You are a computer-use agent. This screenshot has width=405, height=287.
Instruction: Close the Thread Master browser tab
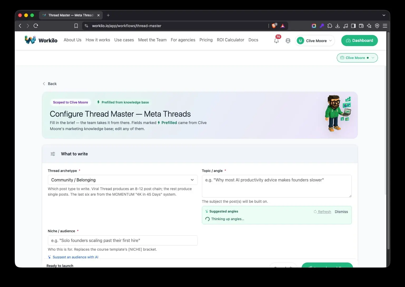[98, 15]
